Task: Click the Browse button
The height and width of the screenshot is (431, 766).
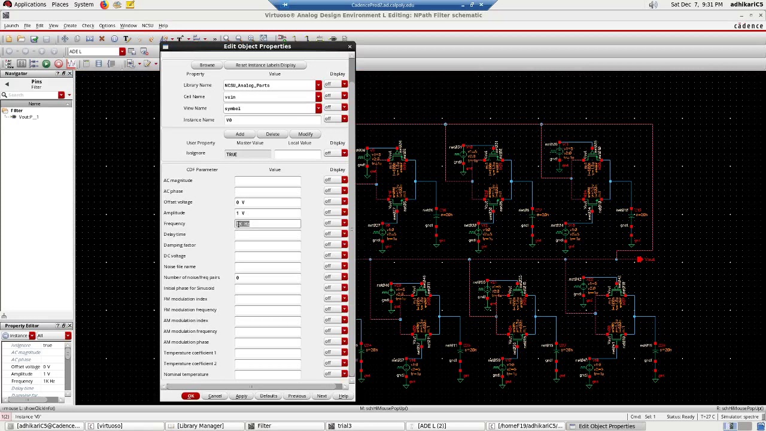Action: point(207,65)
